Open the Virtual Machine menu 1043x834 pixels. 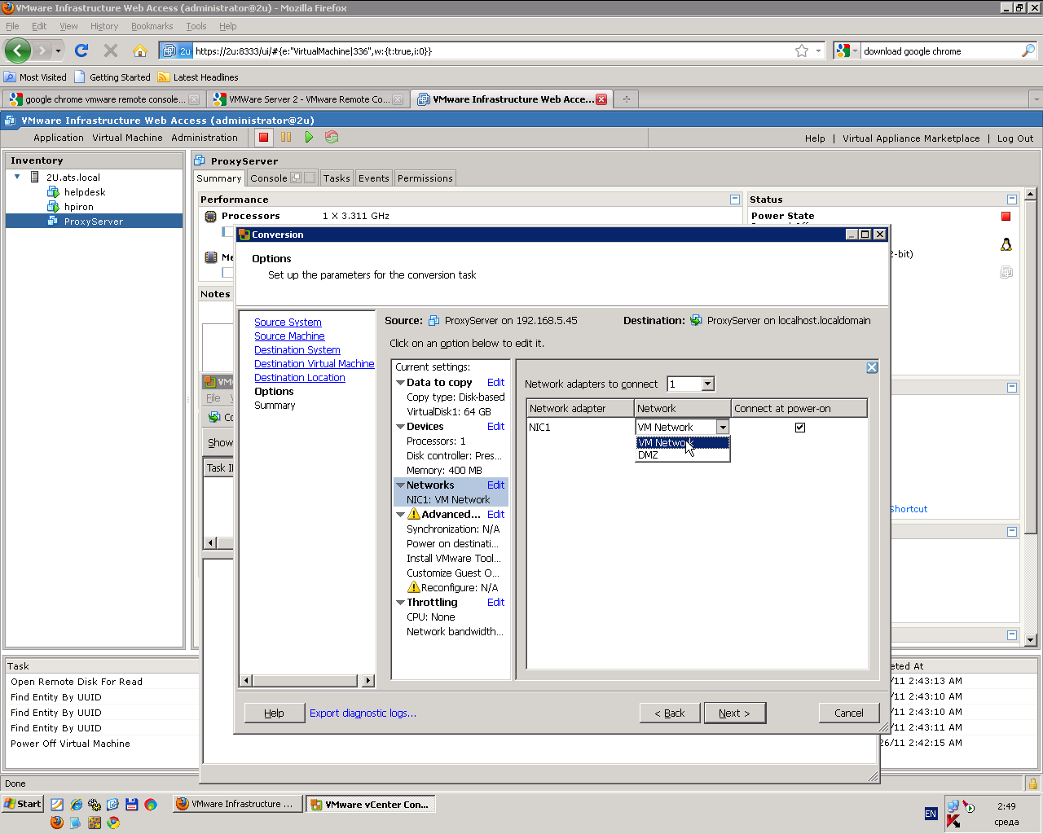tap(127, 138)
